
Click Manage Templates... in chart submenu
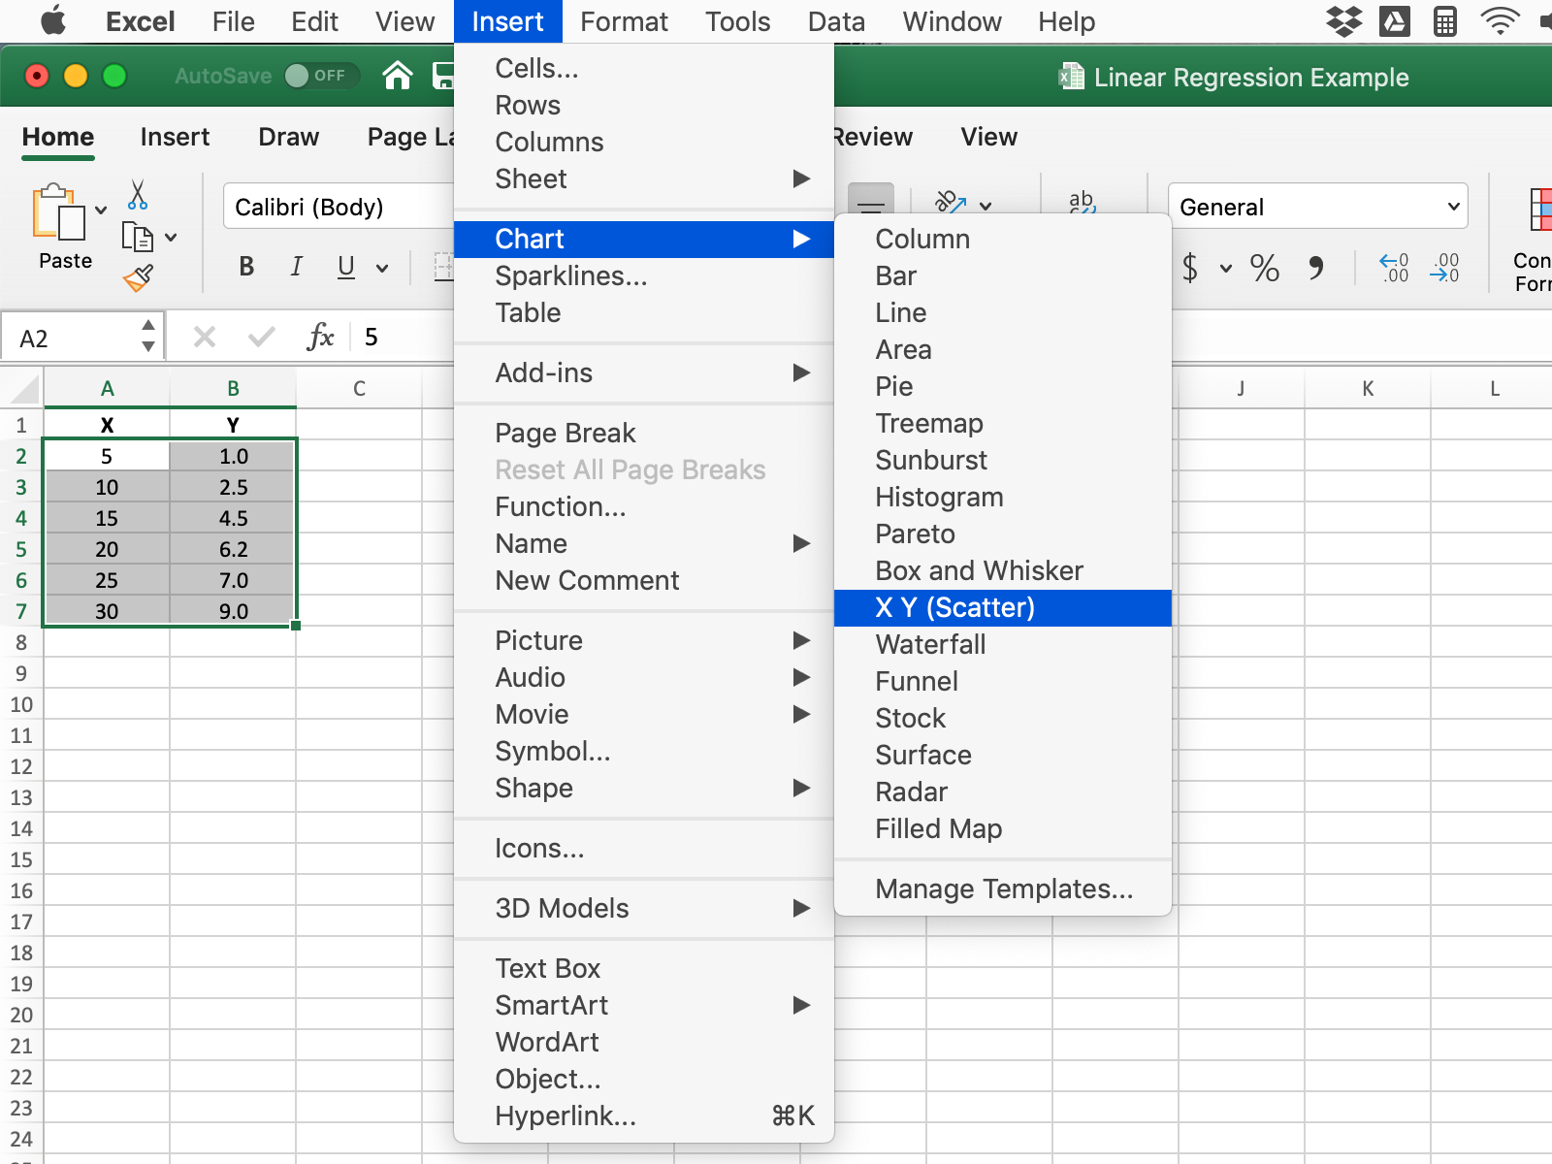pos(1003,889)
